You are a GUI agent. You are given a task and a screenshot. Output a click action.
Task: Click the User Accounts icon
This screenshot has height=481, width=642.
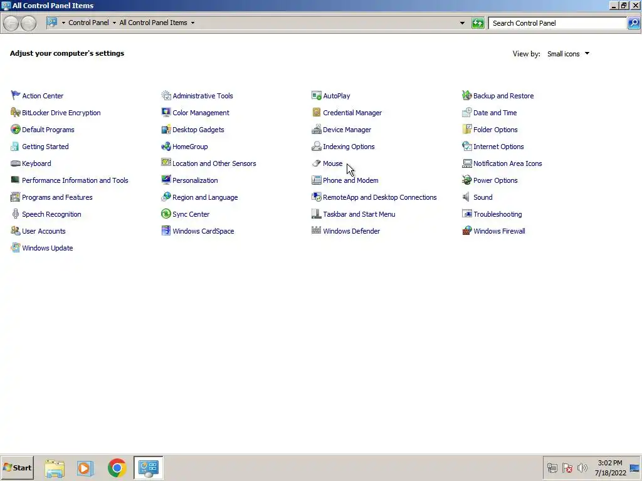[x=15, y=230]
